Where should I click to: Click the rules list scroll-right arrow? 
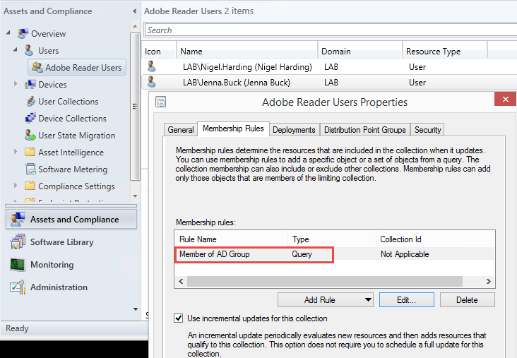pos(488,281)
